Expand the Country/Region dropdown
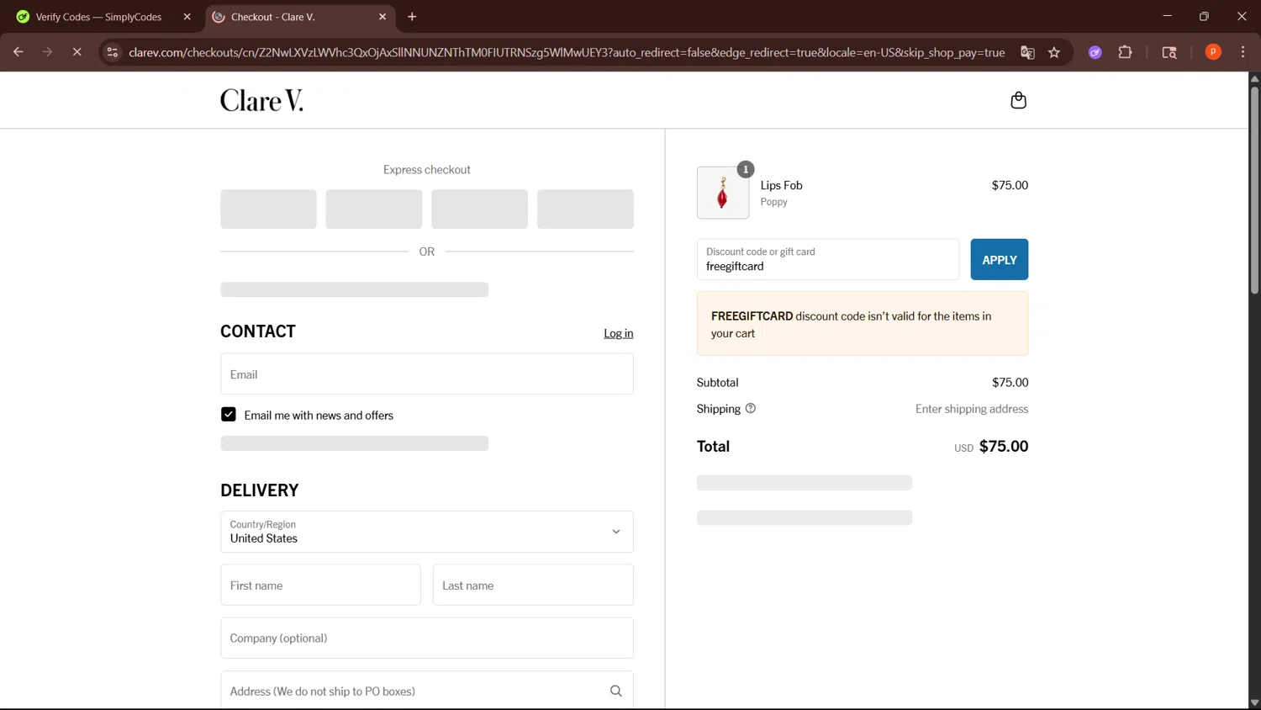Viewport: 1261px width, 710px height. tap(427, 532)
